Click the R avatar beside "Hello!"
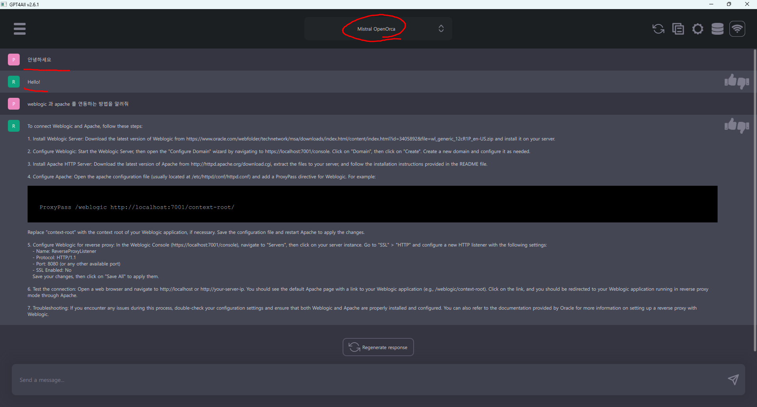The height and width of the screenshot is (407, 757). coord(14,82)
